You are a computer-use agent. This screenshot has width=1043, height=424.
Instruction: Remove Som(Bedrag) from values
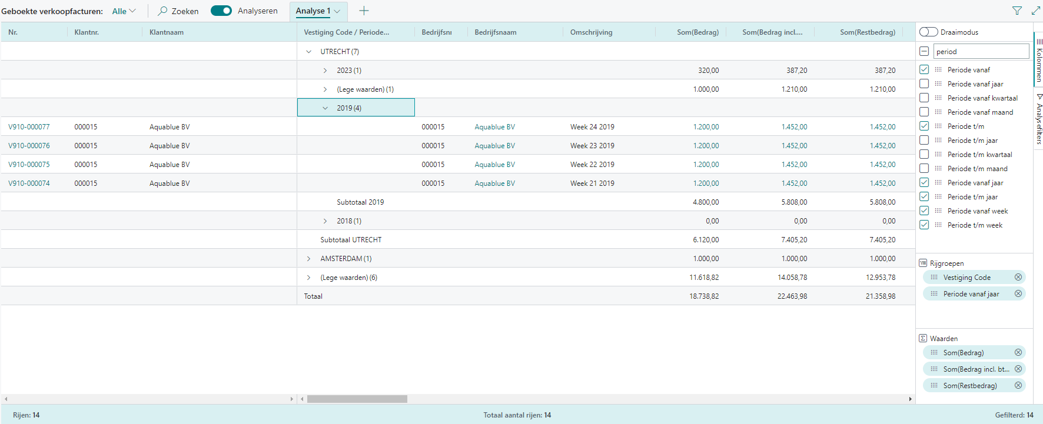(1018, 352)
